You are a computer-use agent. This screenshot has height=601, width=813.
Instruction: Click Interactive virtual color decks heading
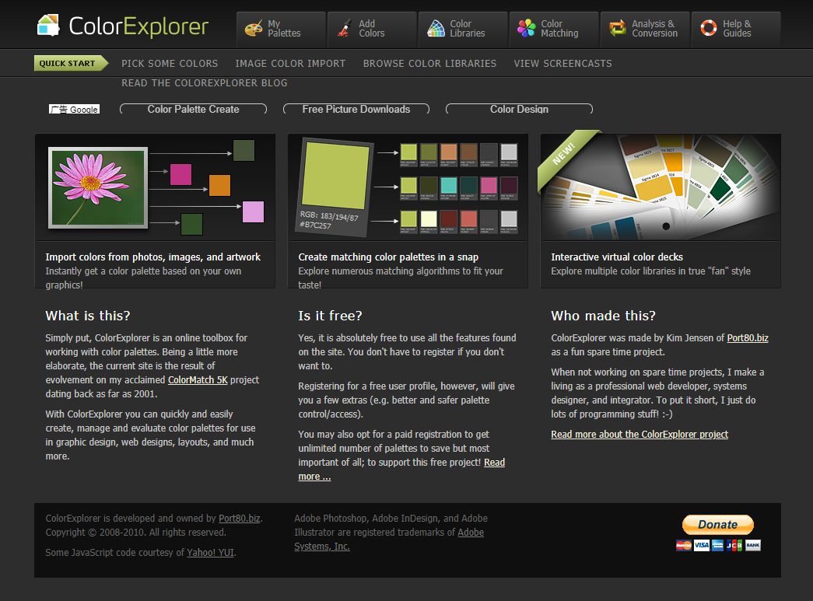[617, 257]
